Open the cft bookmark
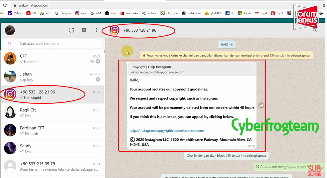 pos(31,13)
